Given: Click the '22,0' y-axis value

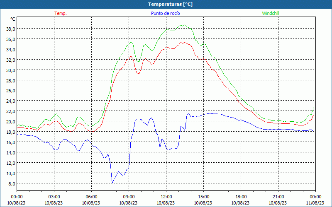Looking at the screenshot, I should coord(11,111).
